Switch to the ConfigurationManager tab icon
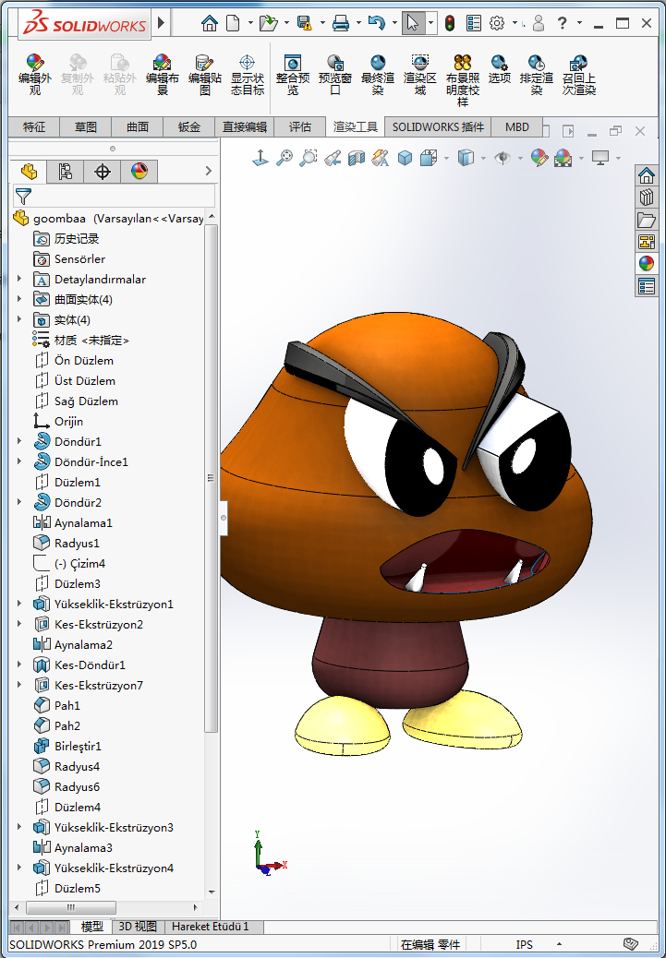Image resolution: width=666 pixels, height=958 pixels. pos(66,172)
